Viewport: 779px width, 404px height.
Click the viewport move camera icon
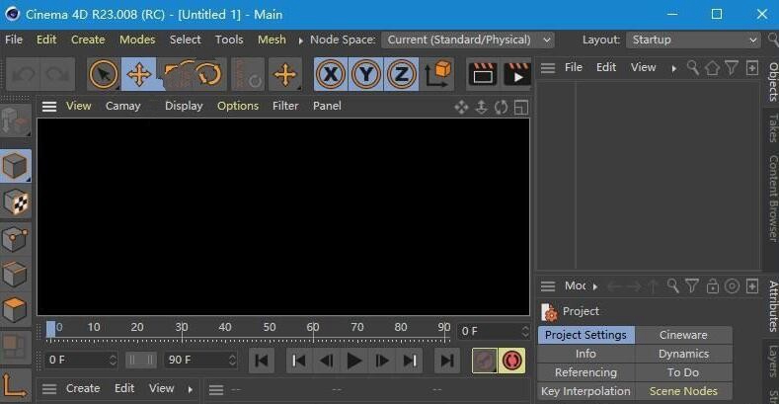click(x=461, y=107)
